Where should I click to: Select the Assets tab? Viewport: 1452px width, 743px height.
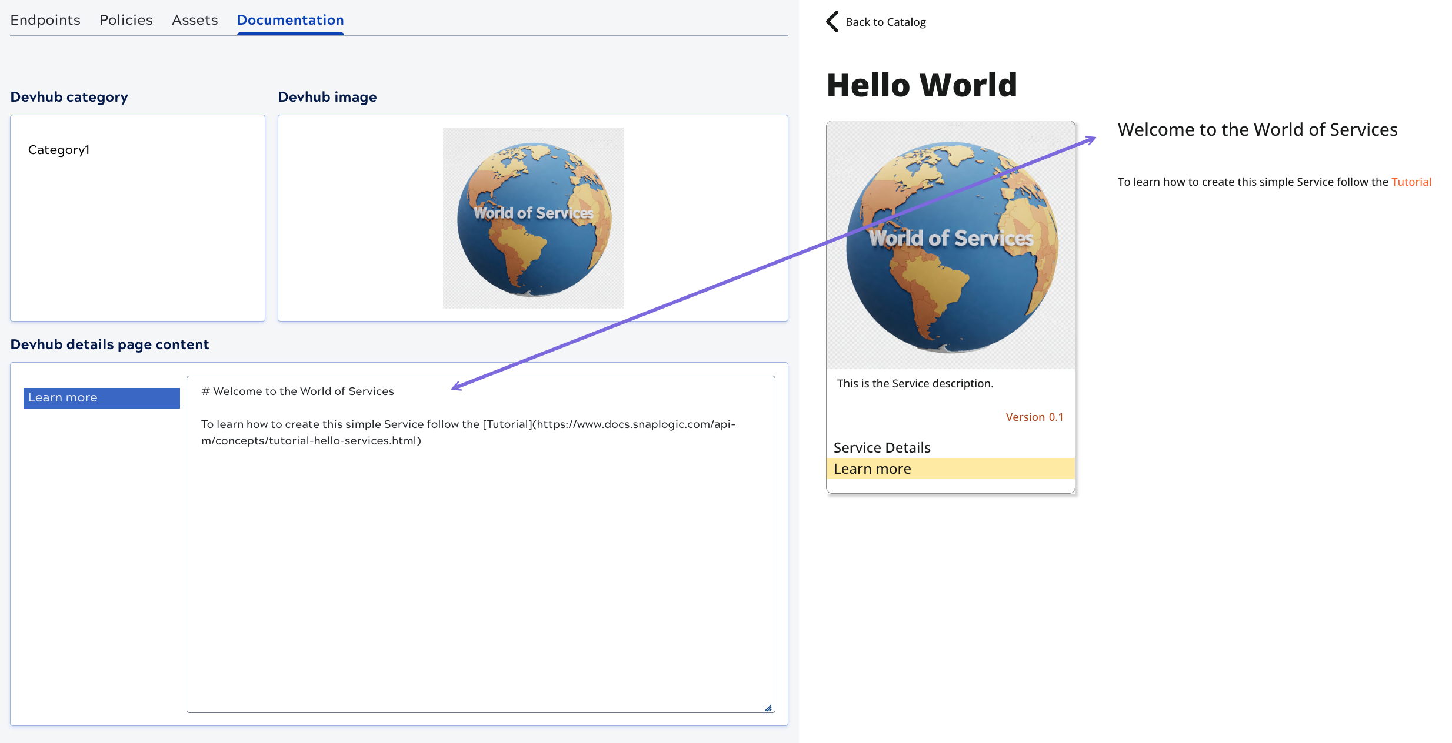[195, 20]
